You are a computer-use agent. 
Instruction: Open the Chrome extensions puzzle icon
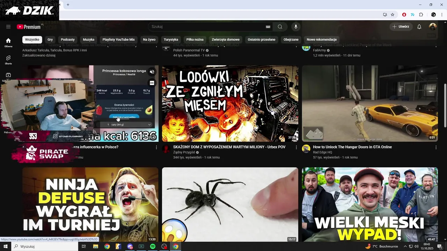[421, 15]
